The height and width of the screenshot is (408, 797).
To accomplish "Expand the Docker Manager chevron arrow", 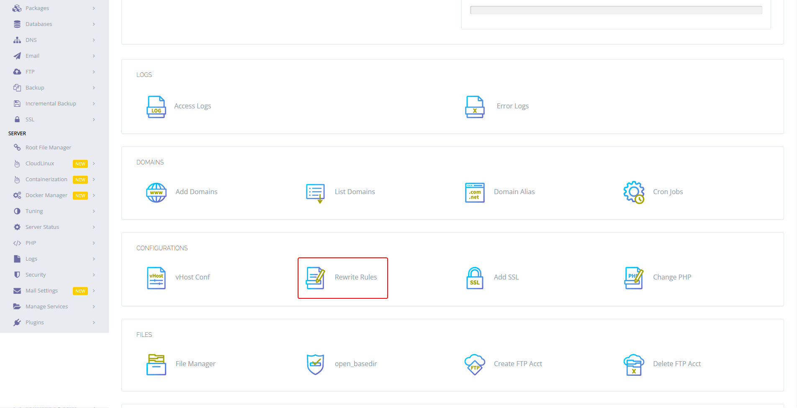I will click(94, 195).
